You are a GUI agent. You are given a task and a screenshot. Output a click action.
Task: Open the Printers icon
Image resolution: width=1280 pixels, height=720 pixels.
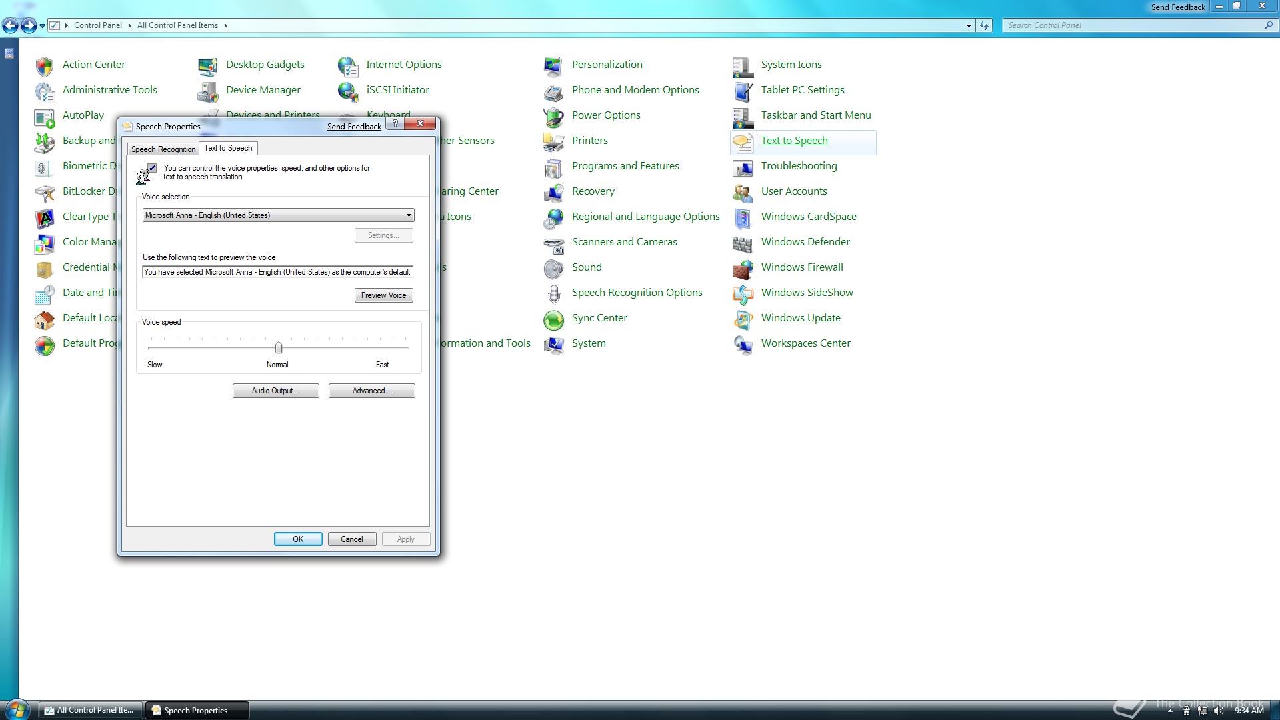pyautogui.click(x=554, y=142)
